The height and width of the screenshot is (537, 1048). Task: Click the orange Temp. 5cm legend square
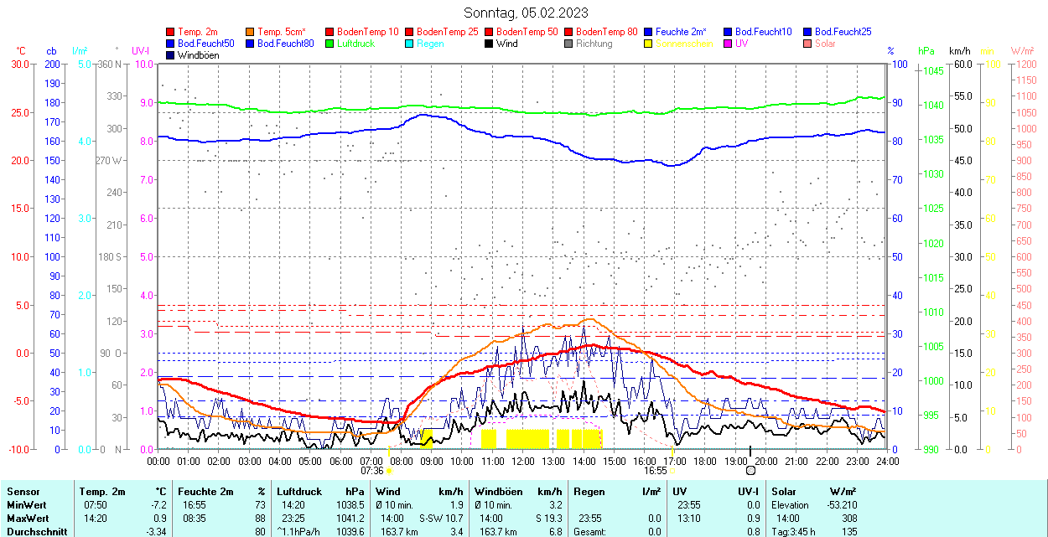point(251,32)
